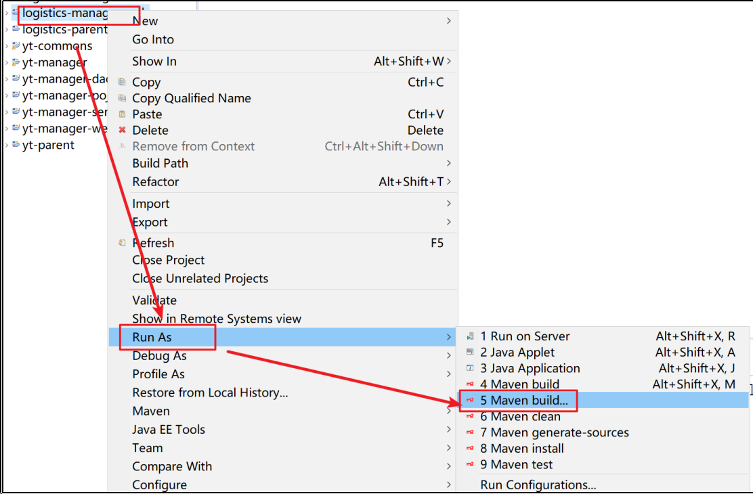
Task: Click the m2 icon beside 9 Maven test
Action: [470, 464]
